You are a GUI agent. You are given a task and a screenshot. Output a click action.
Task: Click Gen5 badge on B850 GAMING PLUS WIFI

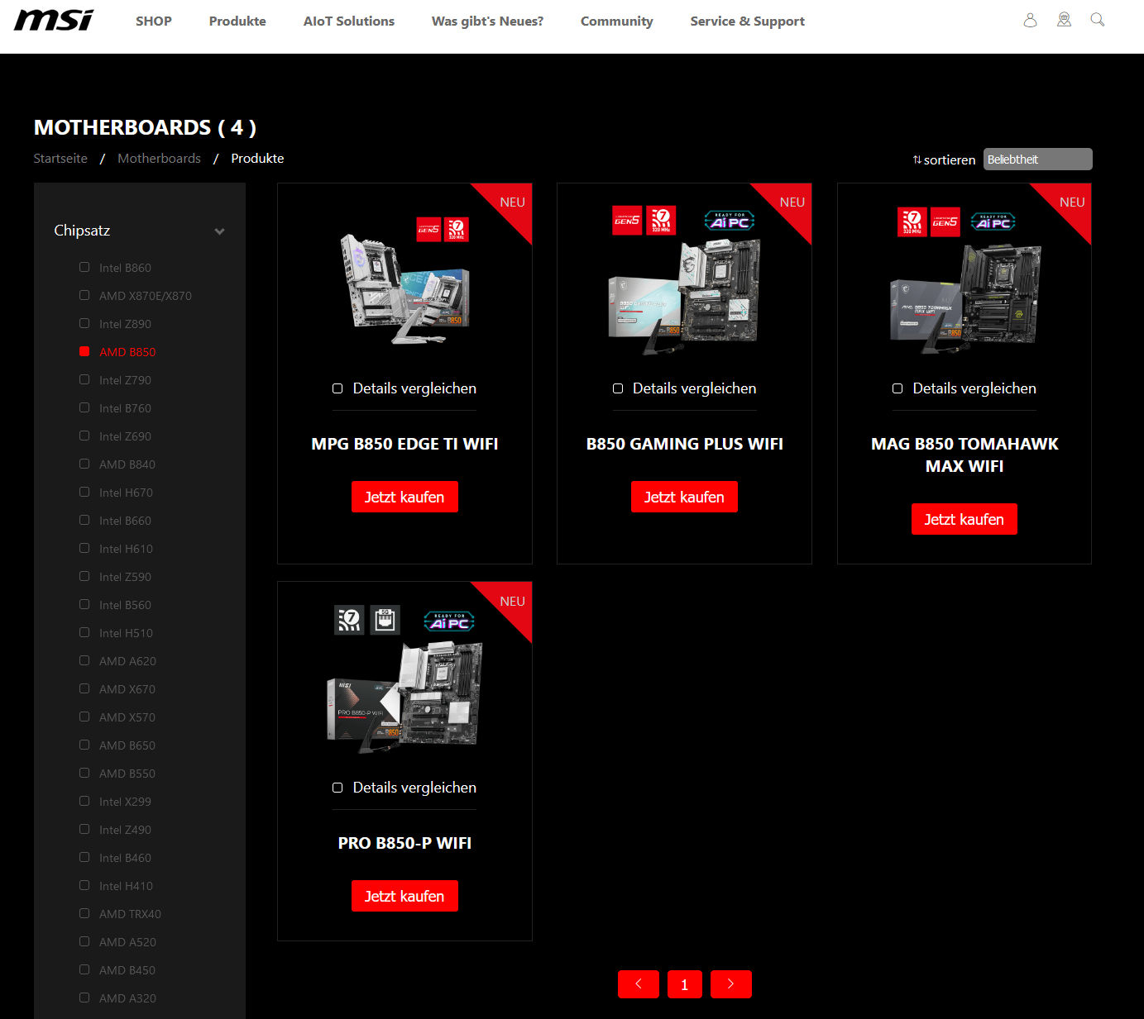click(627, 221)
